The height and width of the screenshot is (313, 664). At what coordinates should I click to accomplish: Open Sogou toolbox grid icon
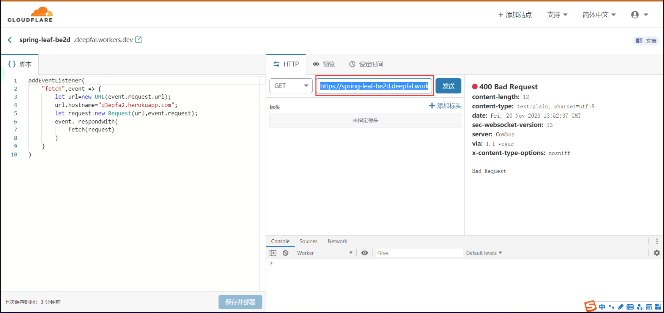click(x=658, y=307)
